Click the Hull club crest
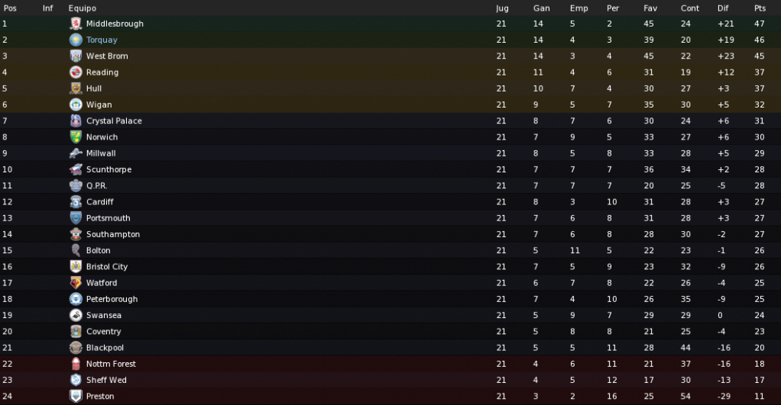The image size is (781, 405). [x=76, y=88]
